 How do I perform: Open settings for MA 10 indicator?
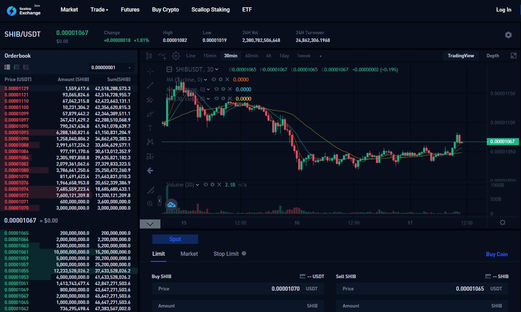tap(223, 89)
